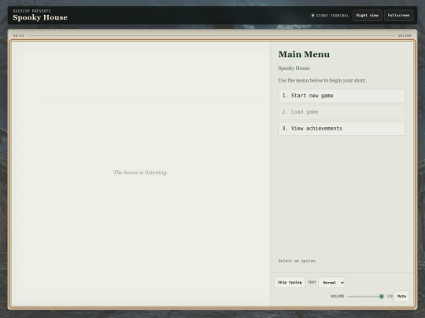Screen dimensions: 425x318
Task: Click the ONLINE status label
Action: click(405, 35)
